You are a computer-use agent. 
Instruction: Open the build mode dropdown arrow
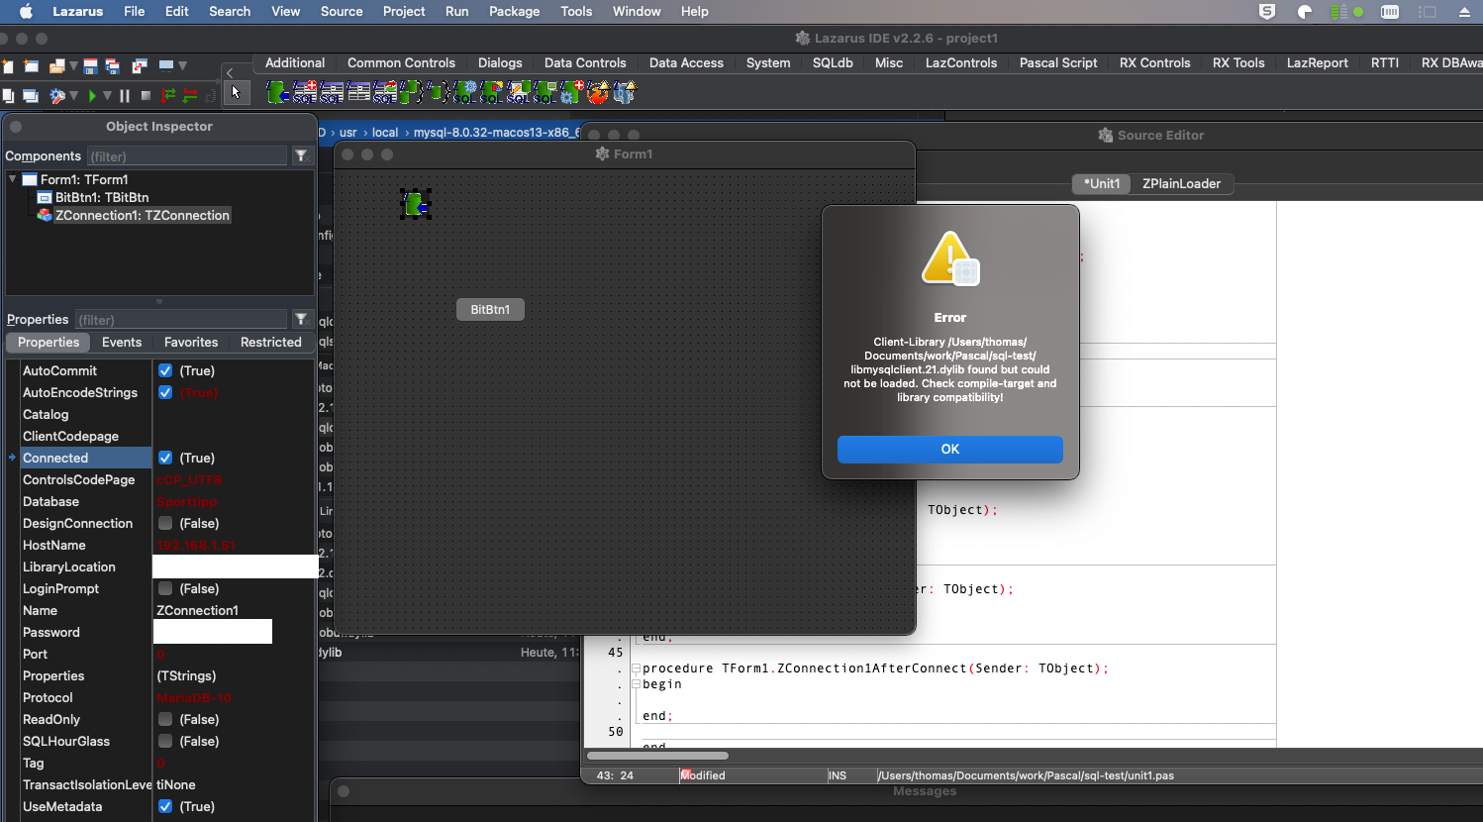(x=73, y=96)
